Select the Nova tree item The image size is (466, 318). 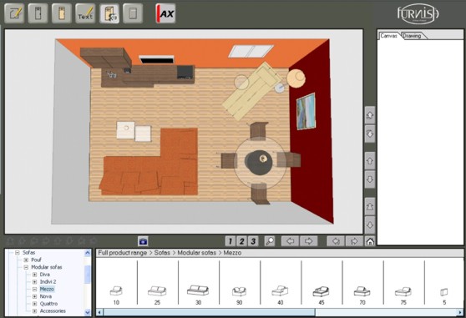pyautogui.click(x=46, y=296)
